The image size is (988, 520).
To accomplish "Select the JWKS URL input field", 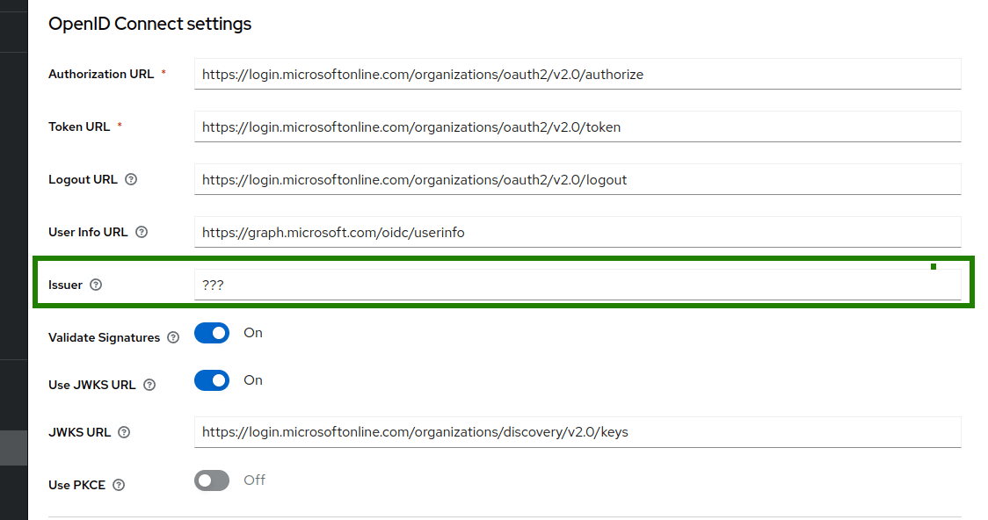I will [578, 432].
